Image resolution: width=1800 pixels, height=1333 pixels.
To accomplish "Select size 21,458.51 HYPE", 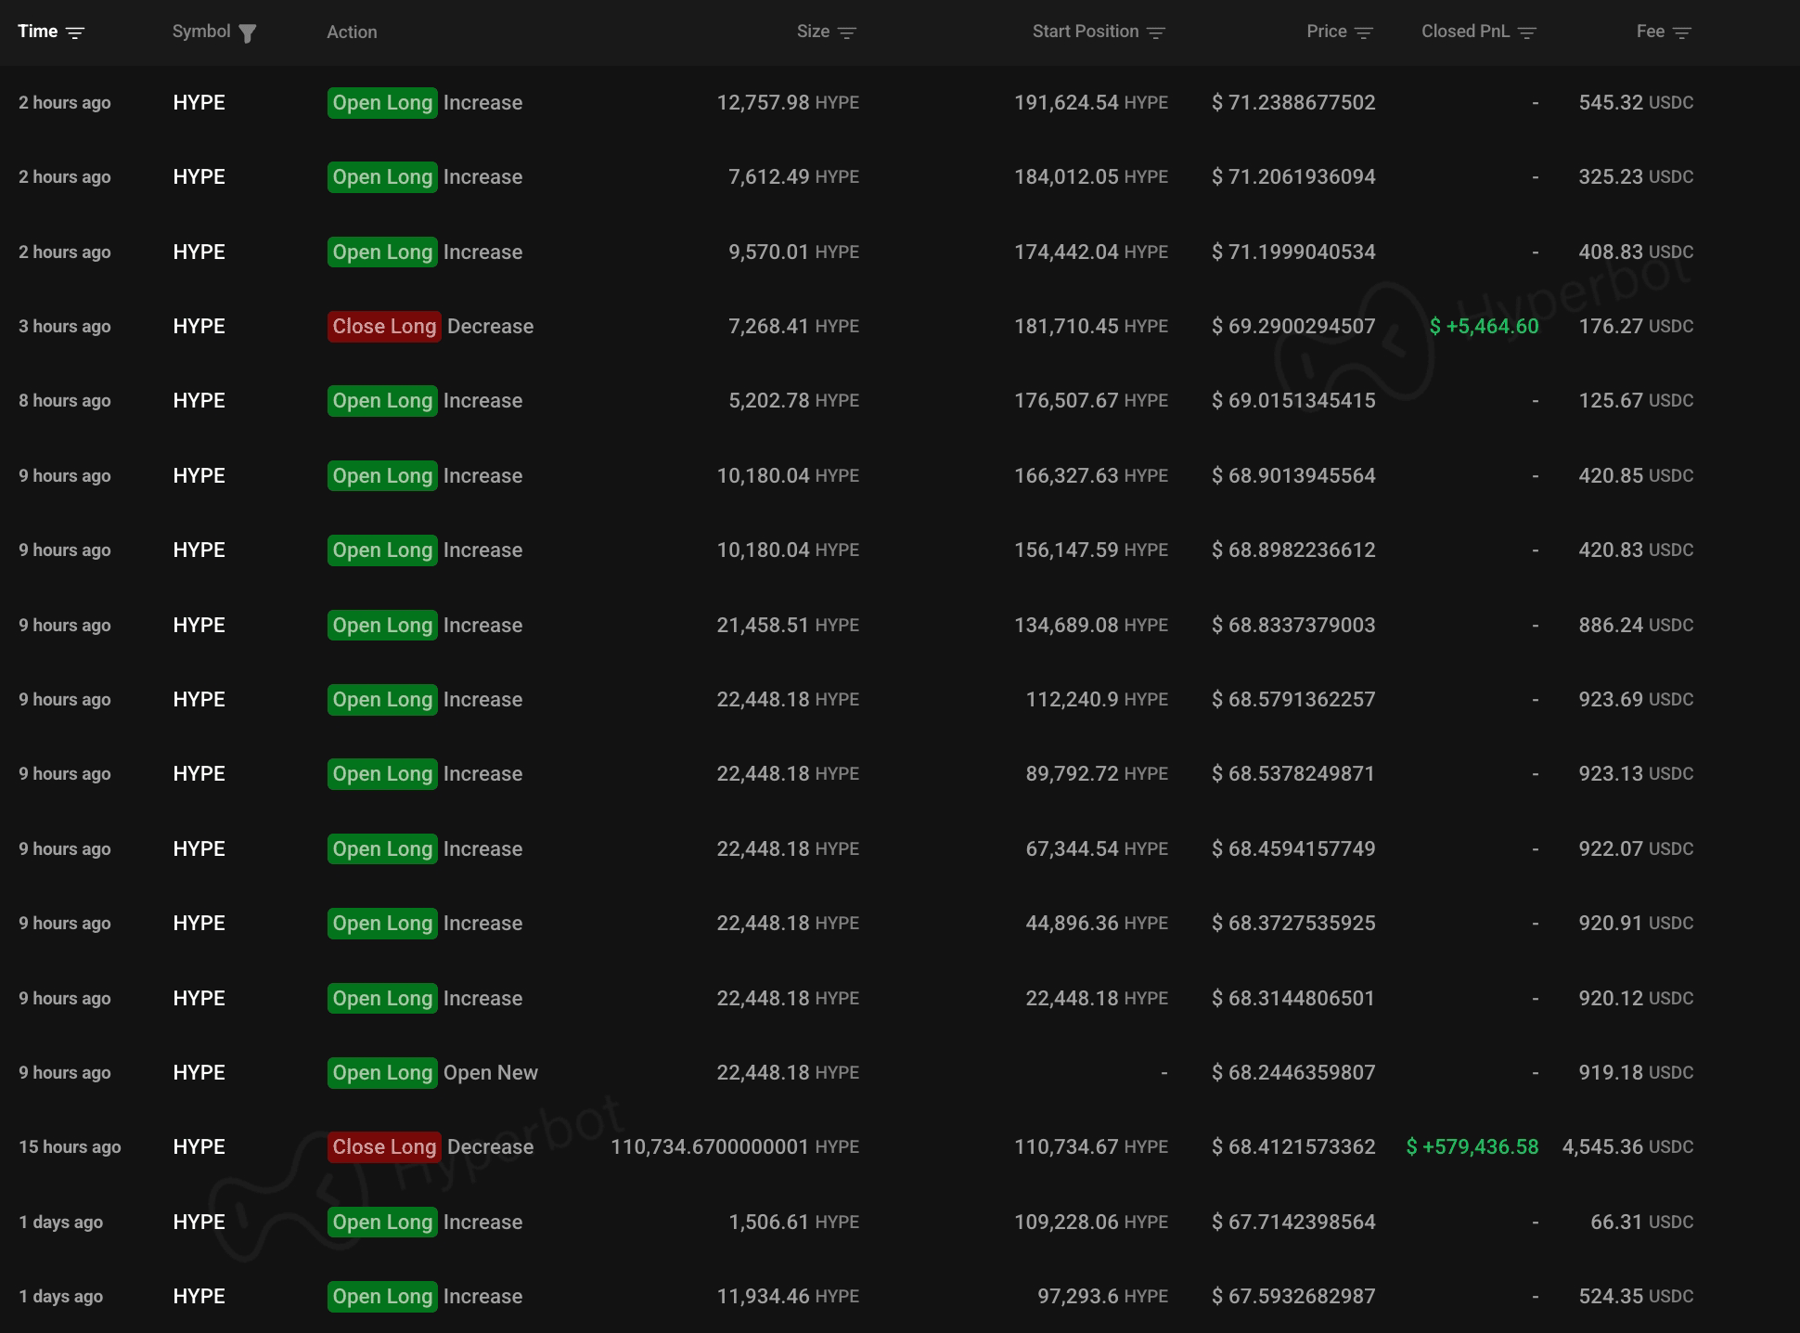I will (x=788, y=625).
